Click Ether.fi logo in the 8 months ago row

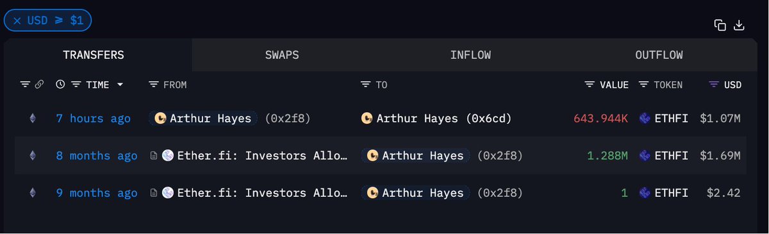point(168,156)
